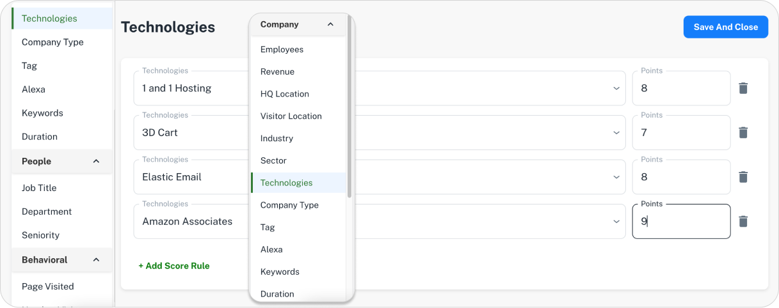This screenshot has width=779, height=308.
Task: Remove the Elastic Email rule via trash icon
Action: tap(743, 177)
